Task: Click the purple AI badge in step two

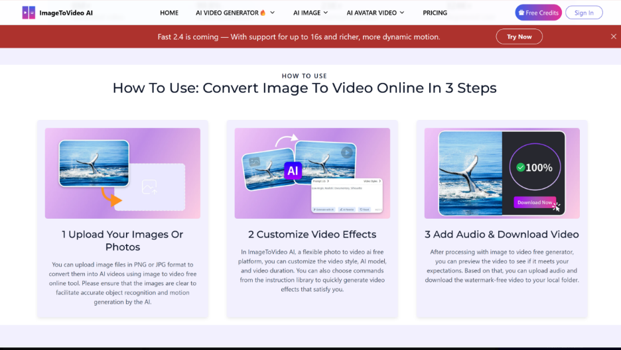Action: pos(293,171)
